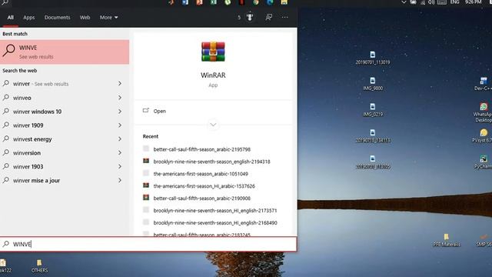Click the large WinRAR app icon
This screenshot has height=277, width=492.
pos(213,52)
